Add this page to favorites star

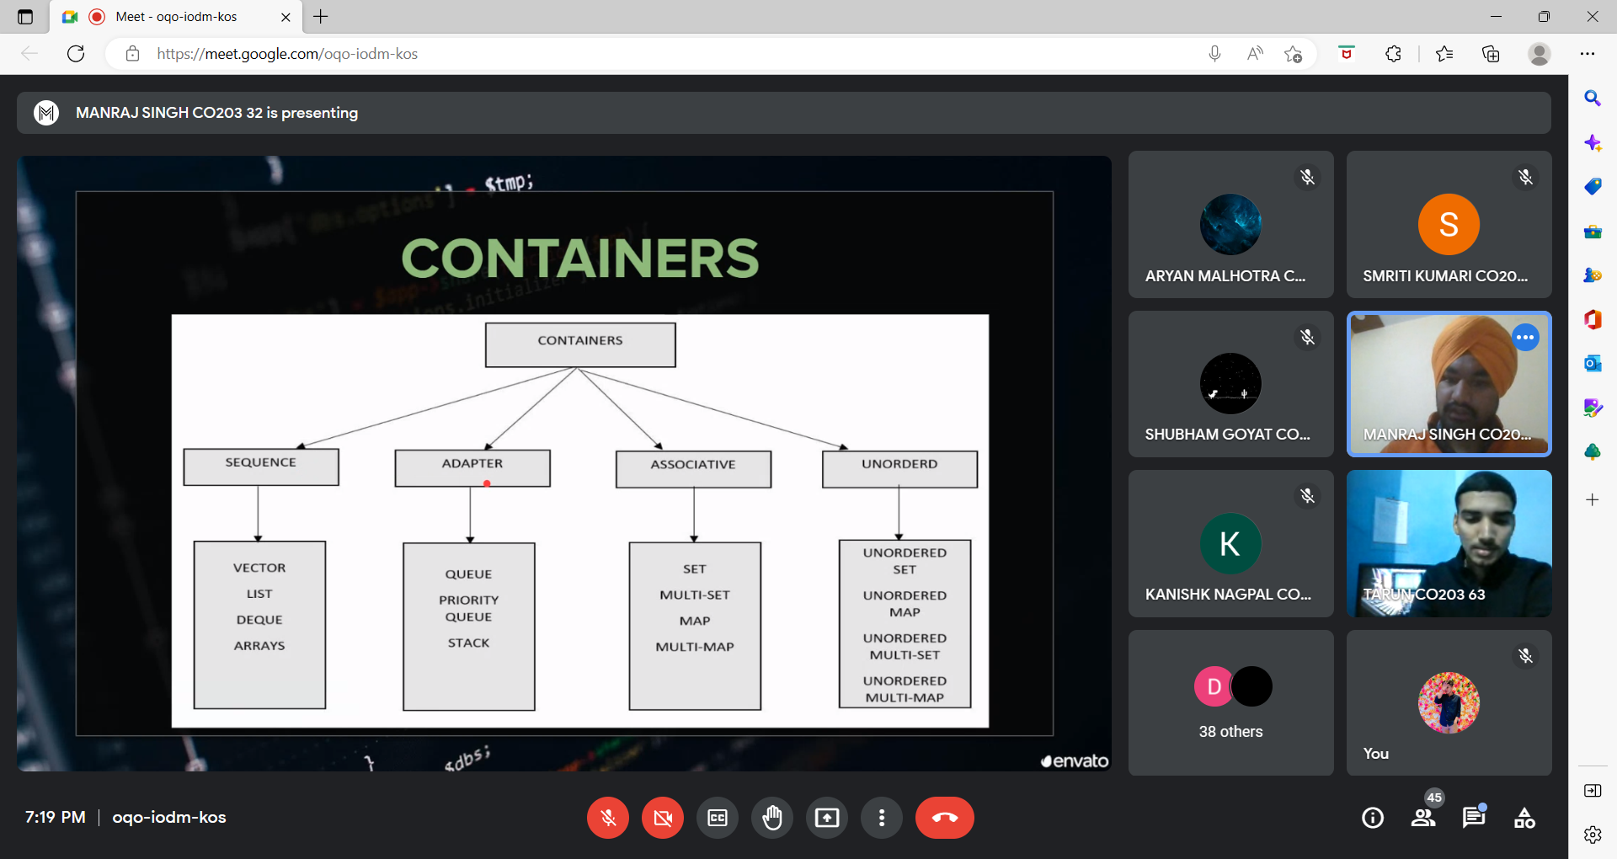[1294, 54]
